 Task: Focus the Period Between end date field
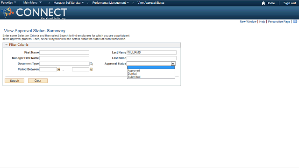point(80,69)
